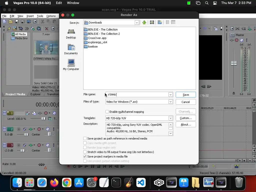Toggle Render loop region only checkbox
Image resolution: width=256 pixels, height=192 pixels.
(85, 147)
